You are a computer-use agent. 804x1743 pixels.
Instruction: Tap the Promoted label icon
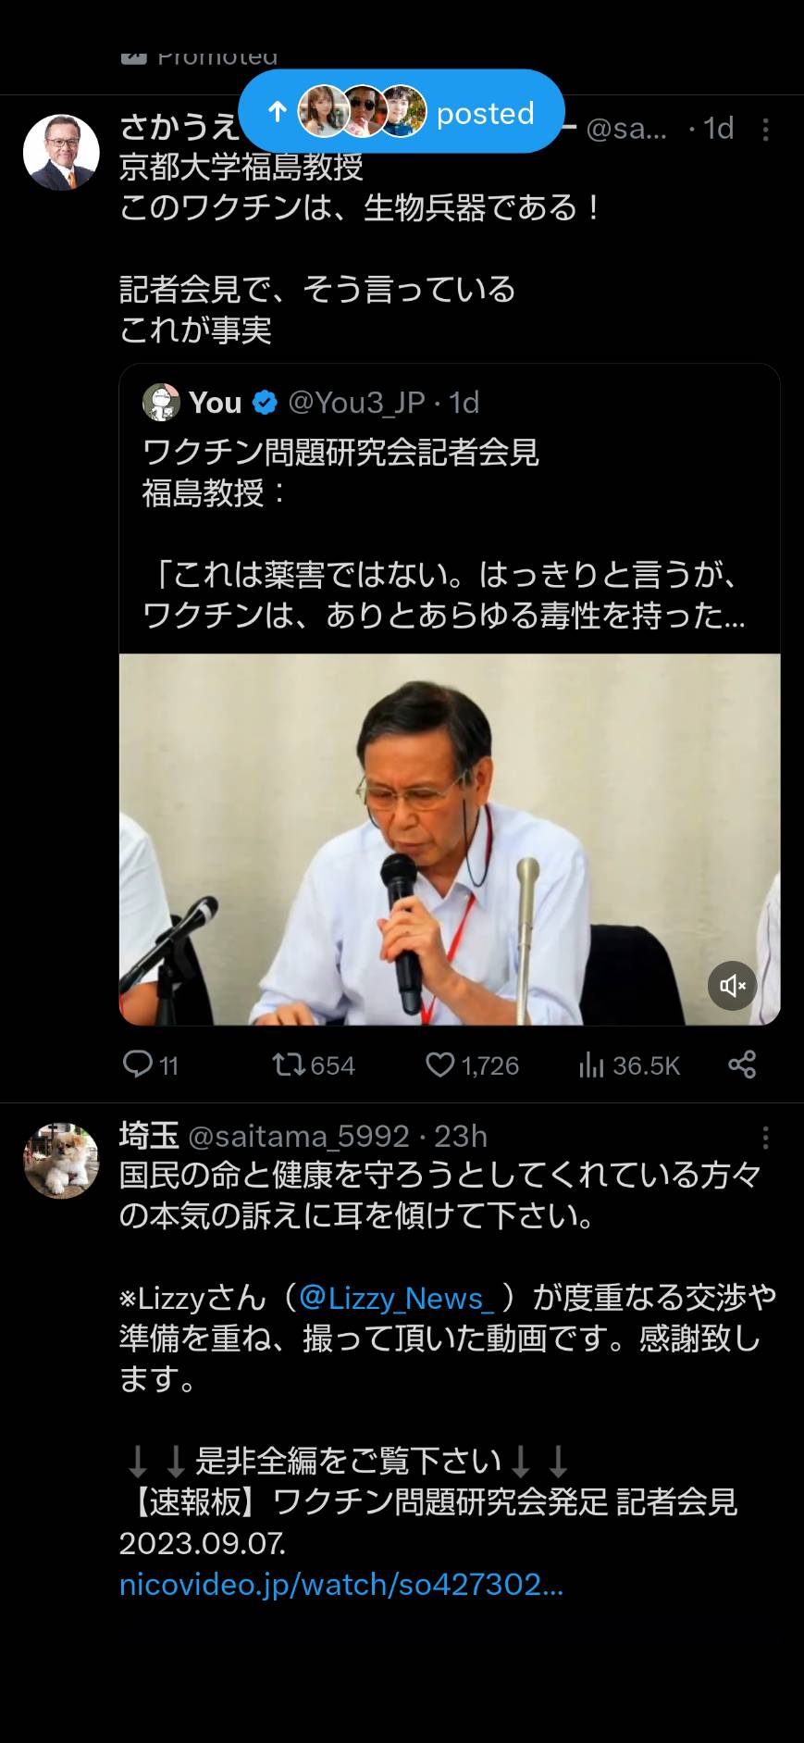134,57
